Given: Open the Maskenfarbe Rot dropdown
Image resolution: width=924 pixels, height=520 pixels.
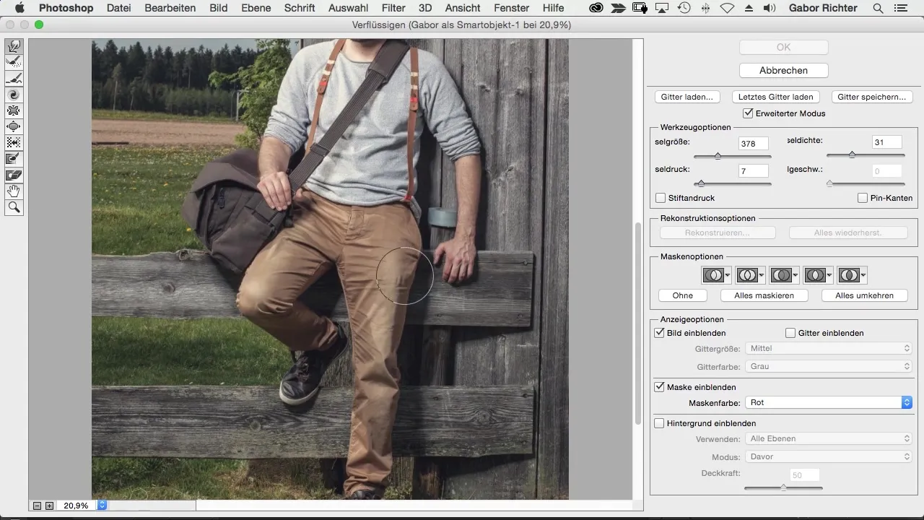Looking at the screenshot, I should pyautogui.click(x=829, y=402).
